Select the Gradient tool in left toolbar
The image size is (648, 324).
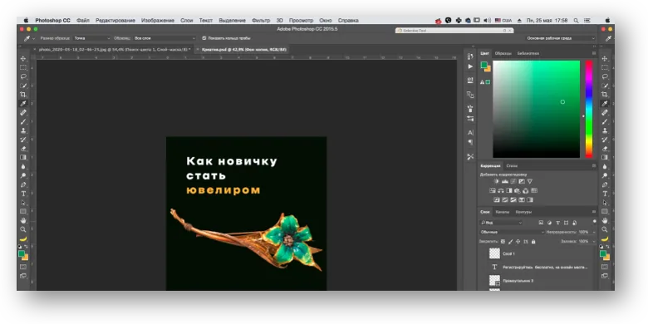tap(23, 158)
